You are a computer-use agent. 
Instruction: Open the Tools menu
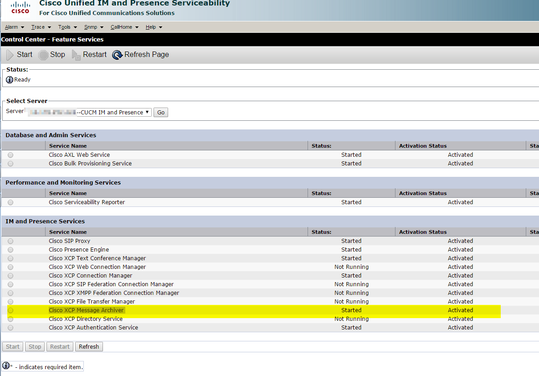tap(67, 27)
